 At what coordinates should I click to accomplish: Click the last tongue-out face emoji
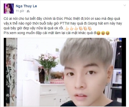pos(108,33)
